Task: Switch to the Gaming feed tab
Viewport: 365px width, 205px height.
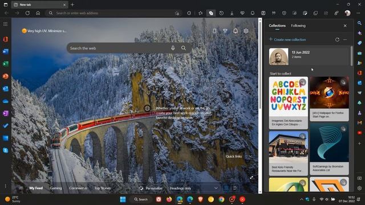Action: (56, 188)
